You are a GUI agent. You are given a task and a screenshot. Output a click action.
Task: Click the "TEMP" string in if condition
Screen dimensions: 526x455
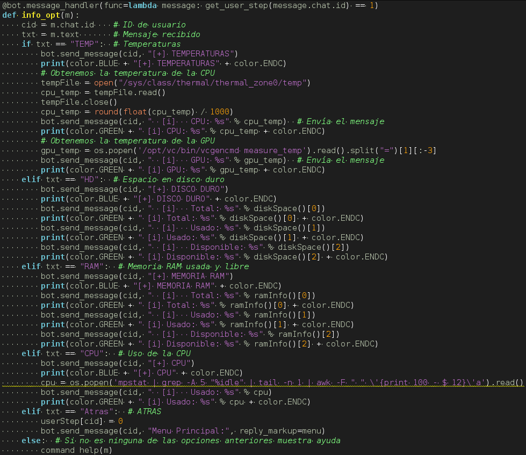(x=85, y=44)
